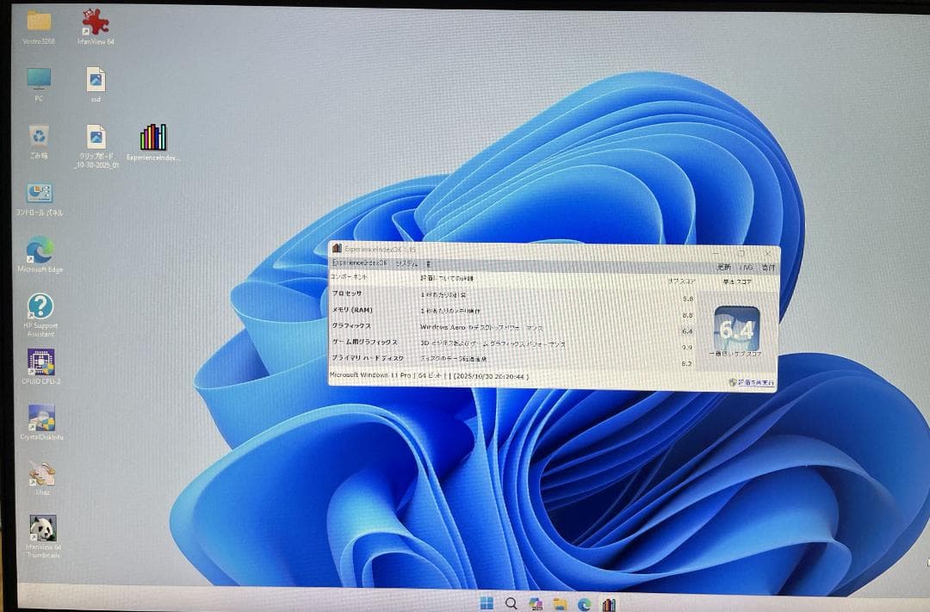Open File Explorer from the taskbar
Screen dimensions: 930x612
click(x=560, y=603)
